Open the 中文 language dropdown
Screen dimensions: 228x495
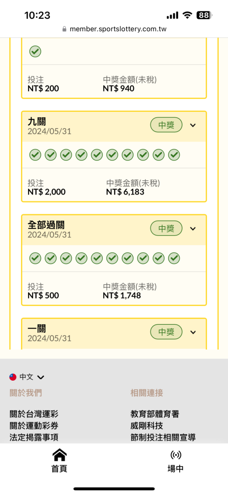(32, 377)
